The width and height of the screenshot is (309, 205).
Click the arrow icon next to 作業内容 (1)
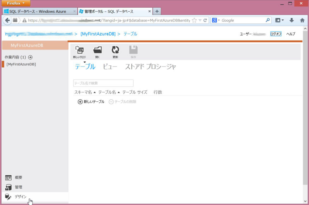click(x=30, y=57)
